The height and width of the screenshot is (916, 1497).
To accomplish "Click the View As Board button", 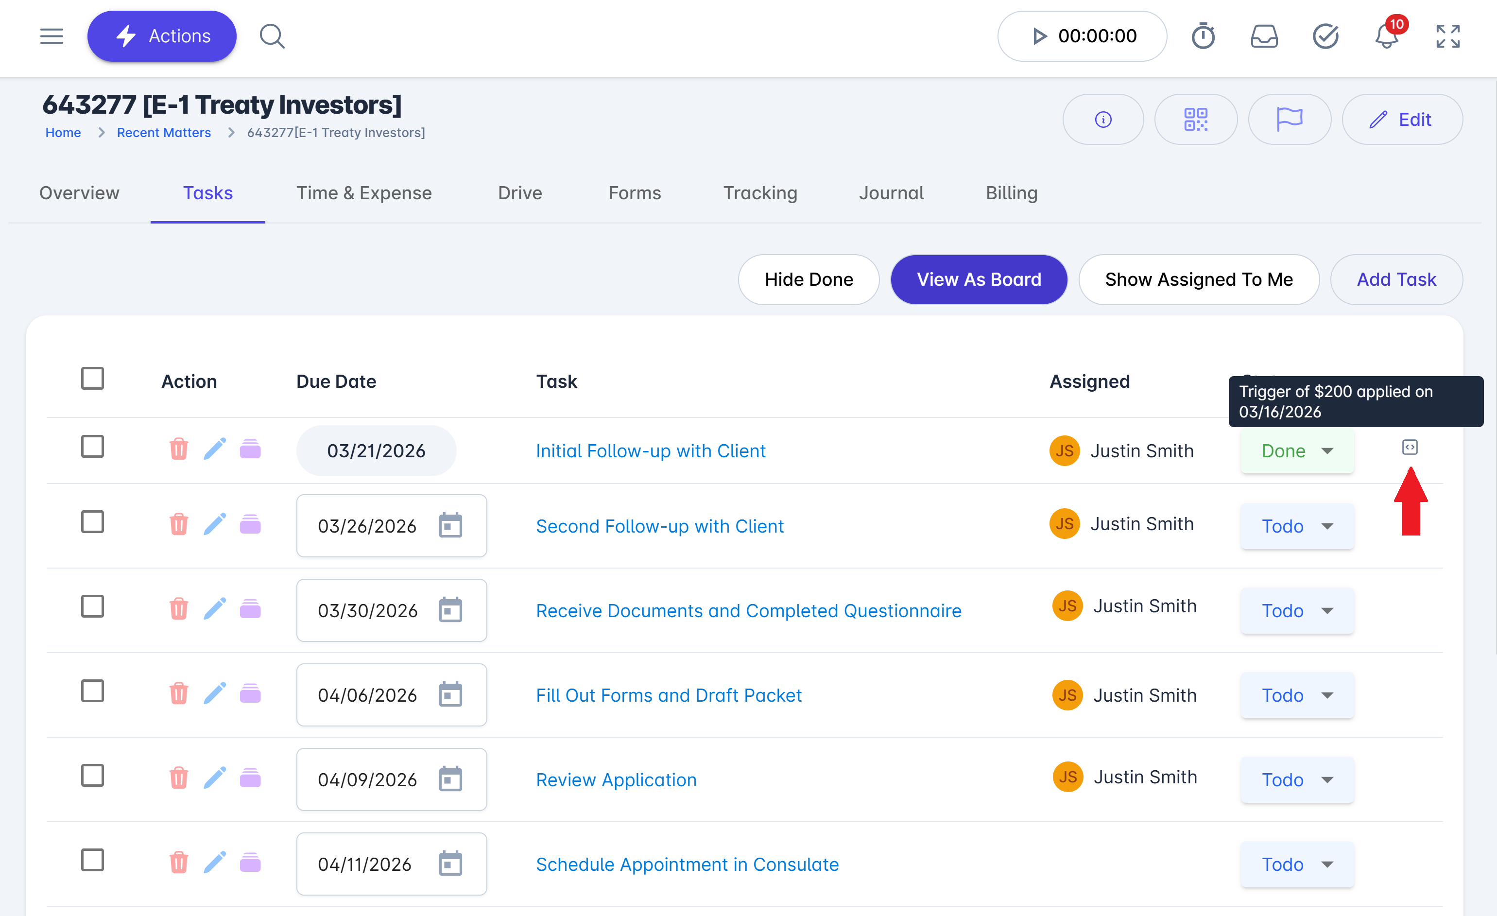I will [x=978, y=279].
